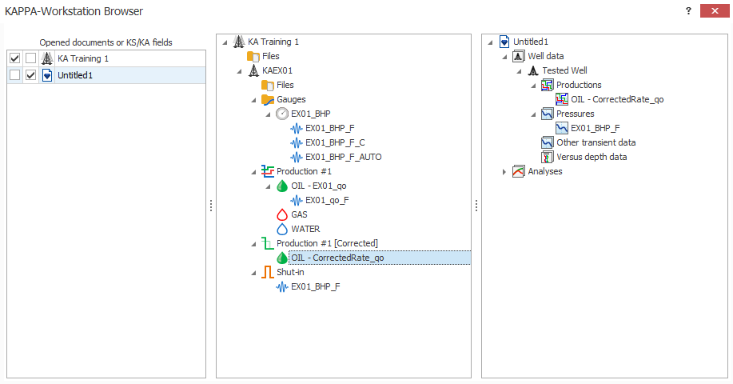Collapse the Pressures node in right tree
Image resolution: width=733 pixels, height=384 pixels.
(x=533, y=114)
